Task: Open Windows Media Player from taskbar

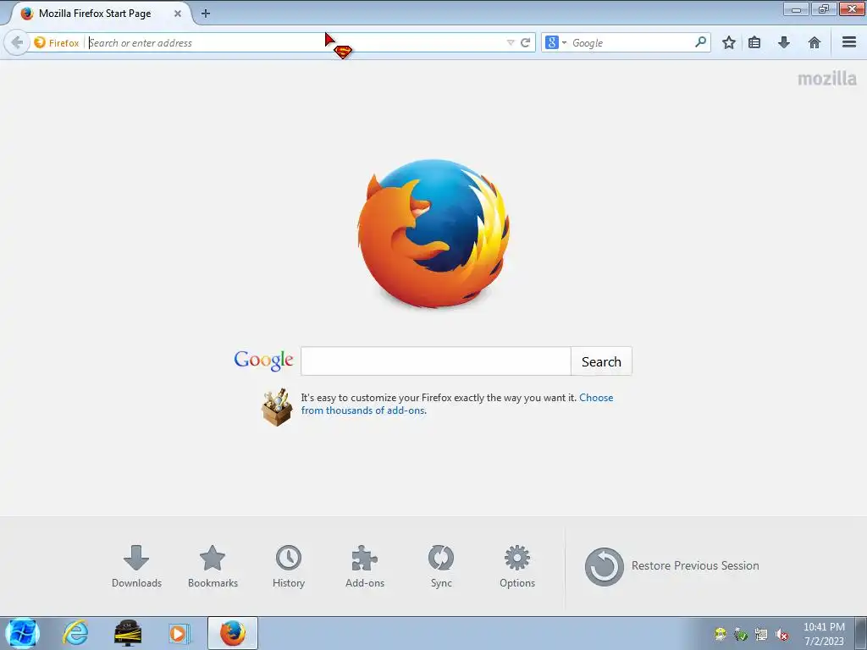Action: (179, 633)
